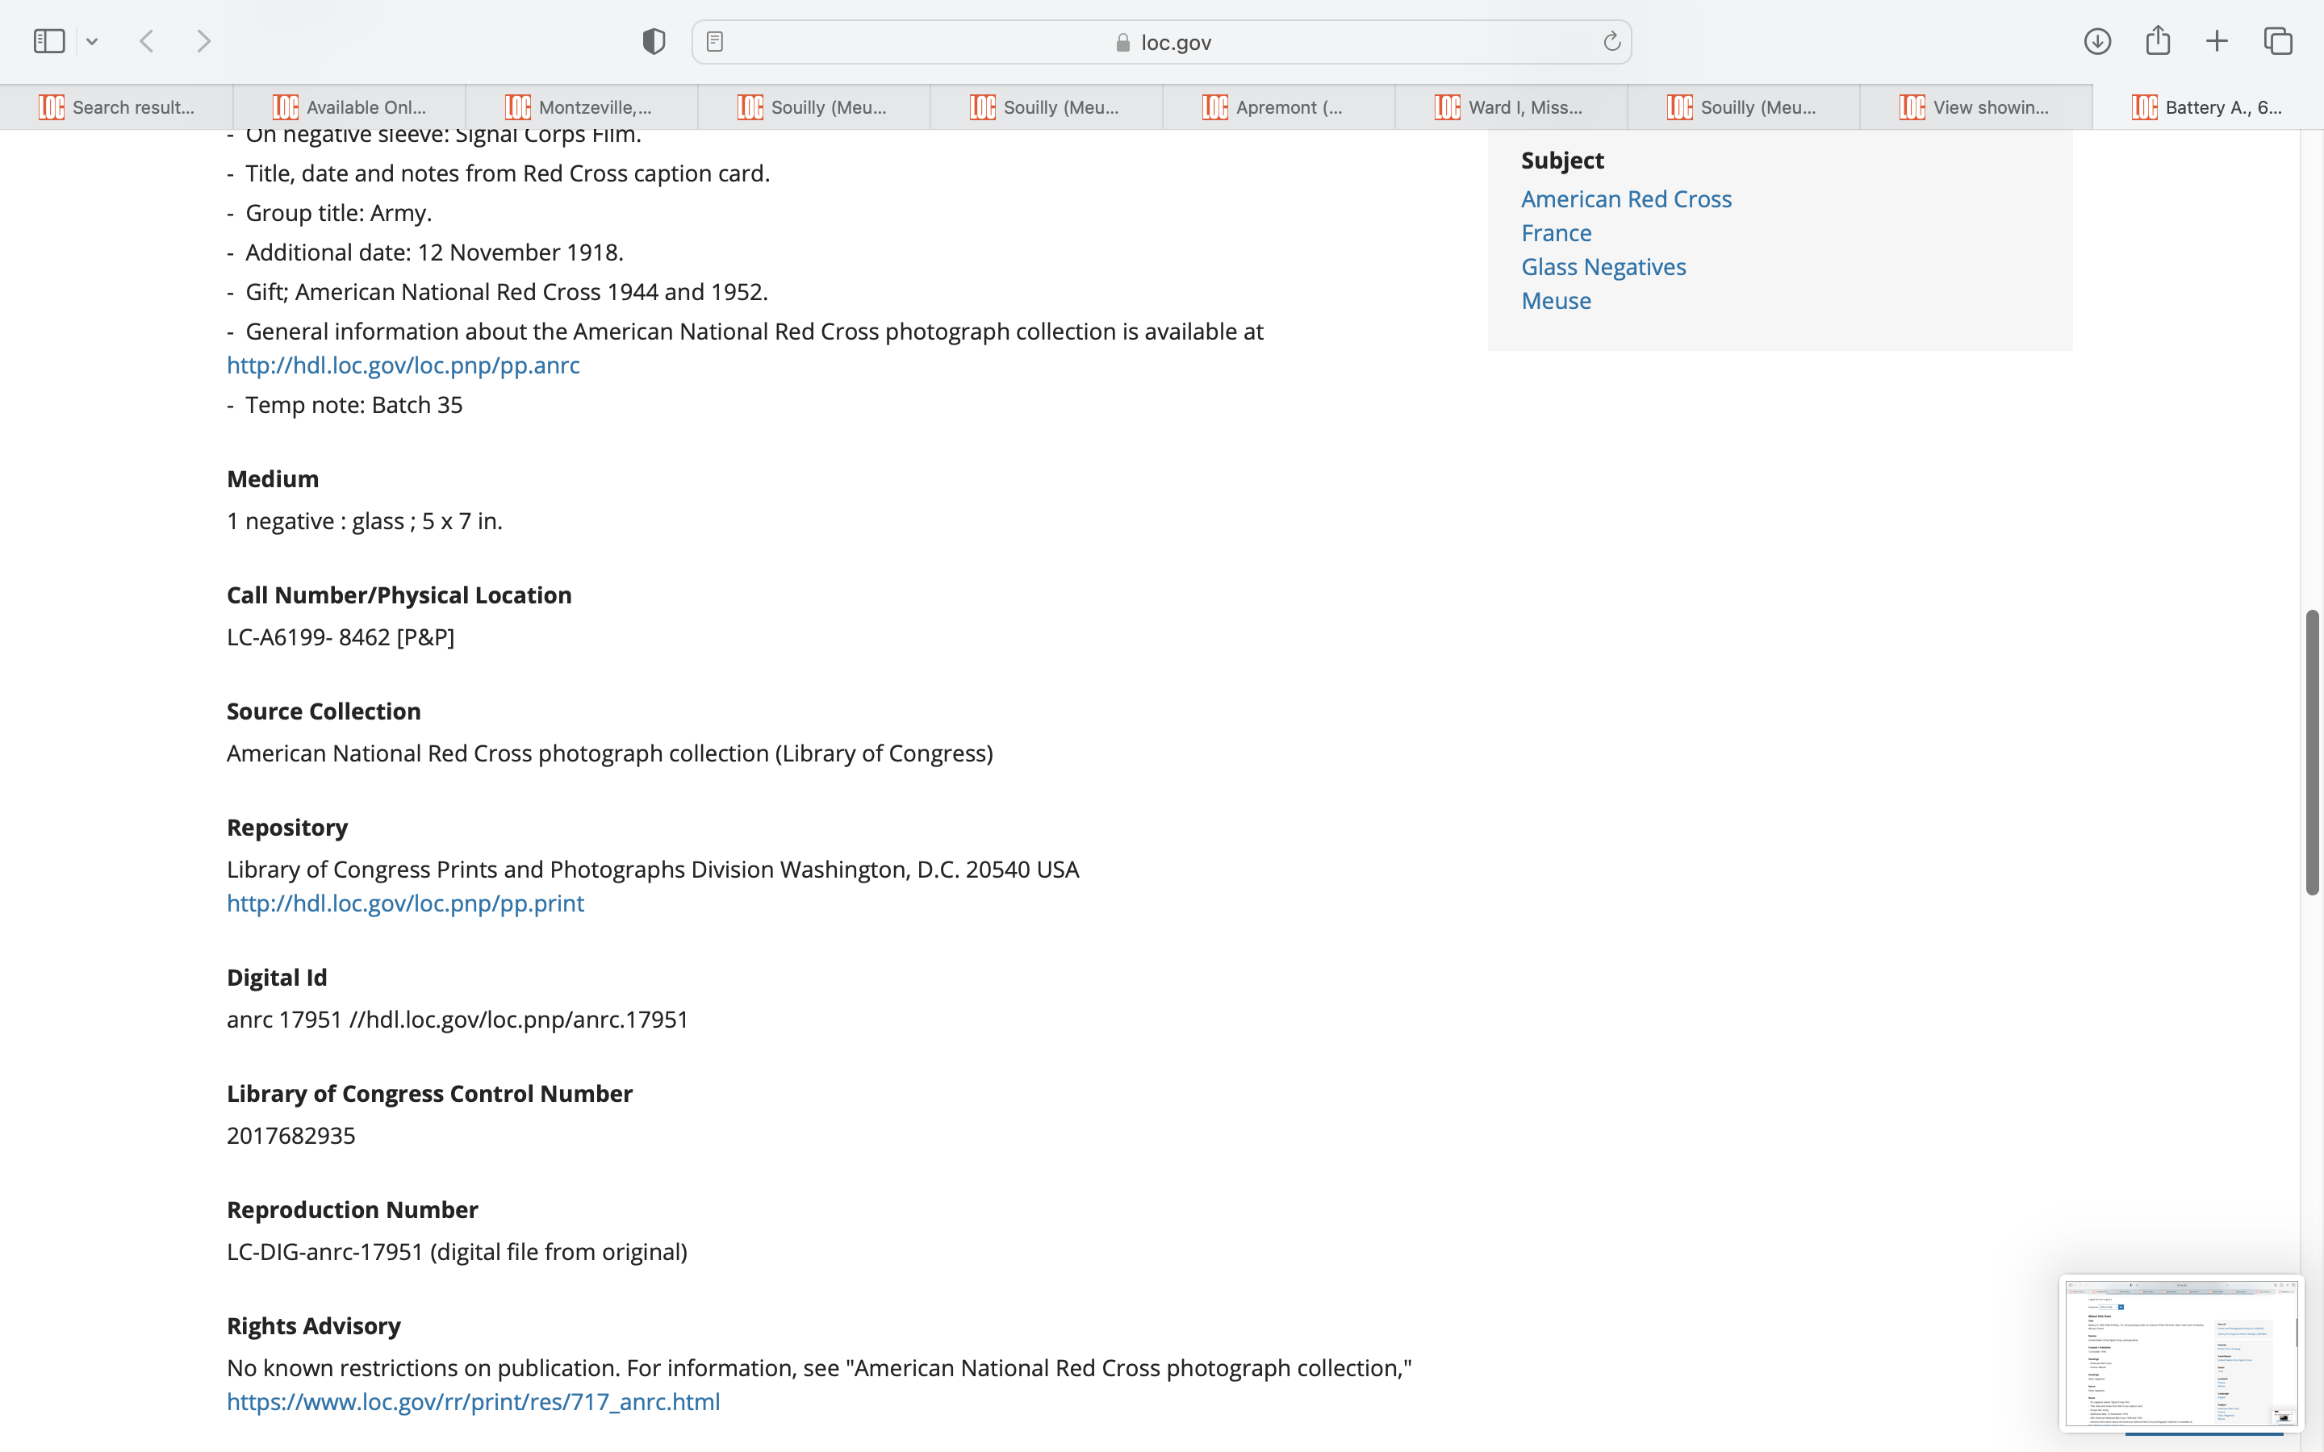
Task: Switch to the Montzeville tab
Action: [x=582, y=107]
